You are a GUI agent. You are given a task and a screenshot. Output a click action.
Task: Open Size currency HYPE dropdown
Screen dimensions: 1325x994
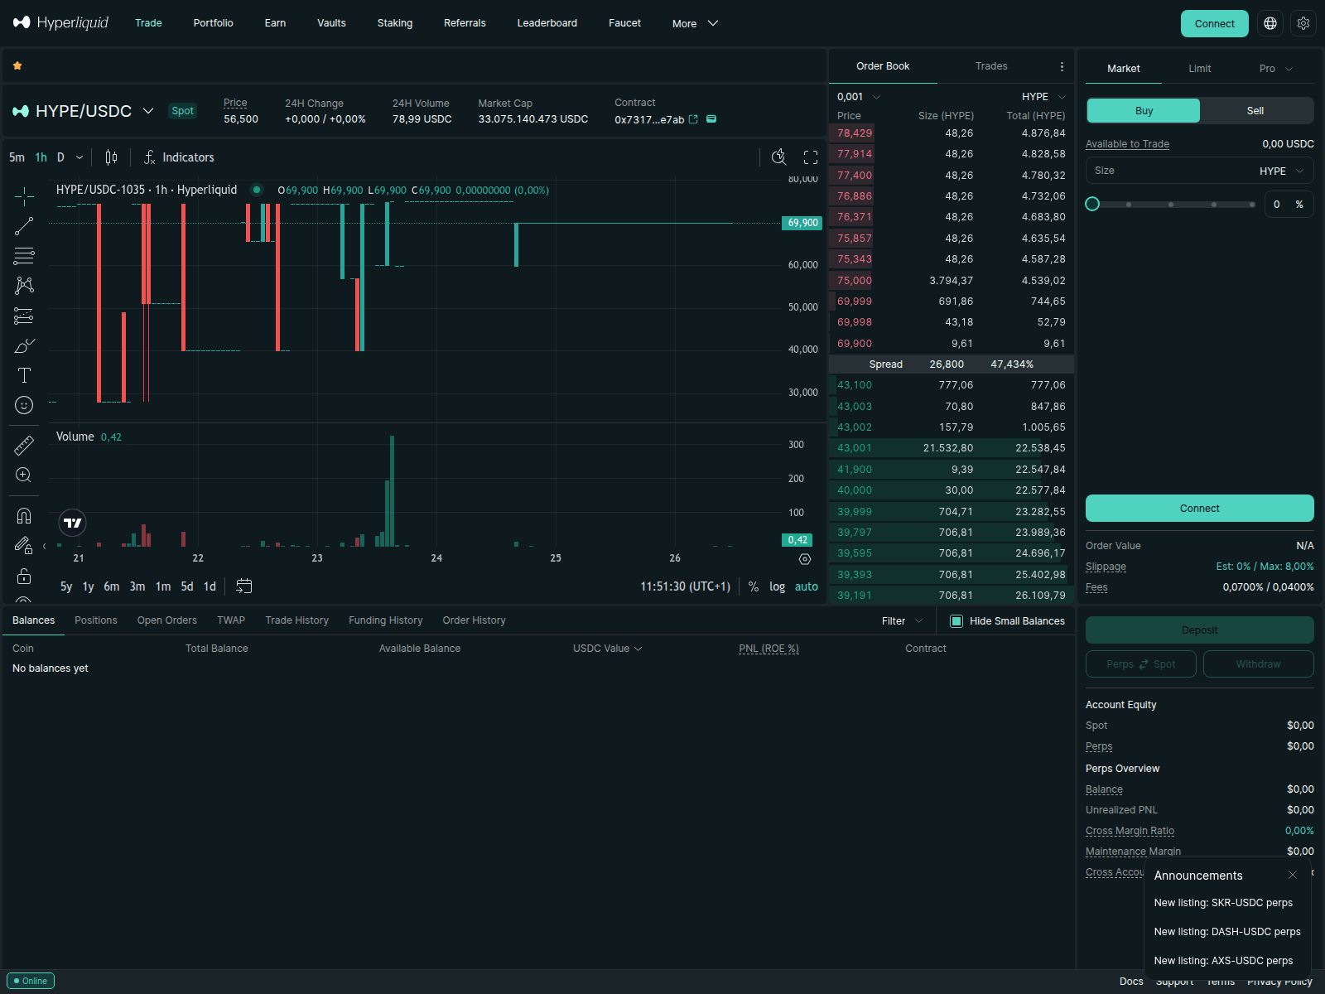click(1282, 171)
